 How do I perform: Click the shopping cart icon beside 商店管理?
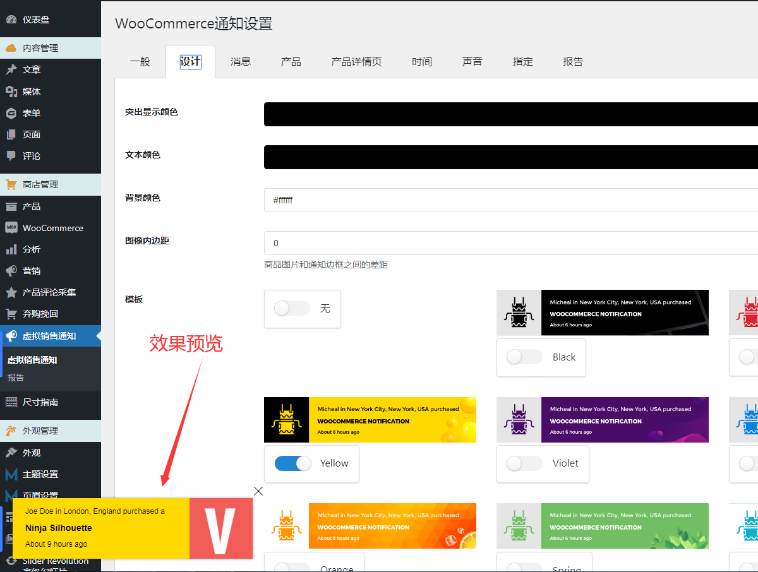click(11, 184)
